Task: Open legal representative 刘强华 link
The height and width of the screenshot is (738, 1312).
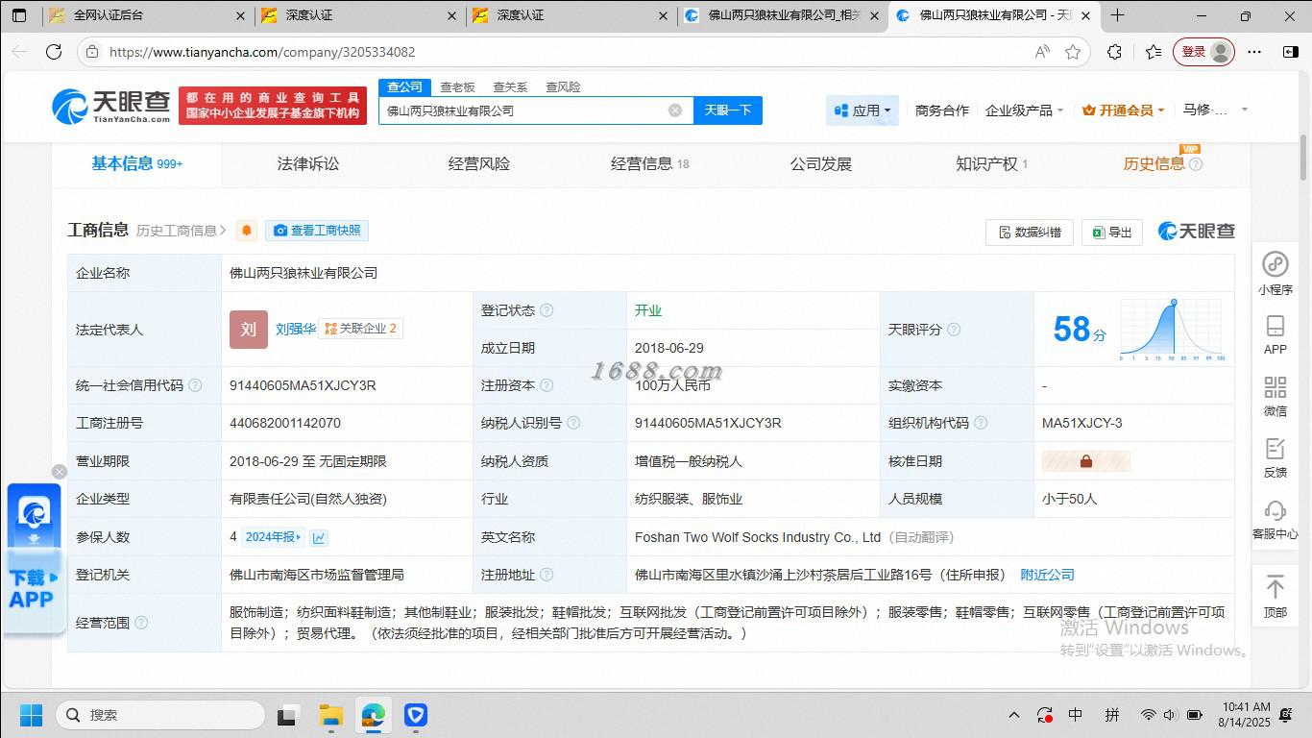Action: click(296, 329)
